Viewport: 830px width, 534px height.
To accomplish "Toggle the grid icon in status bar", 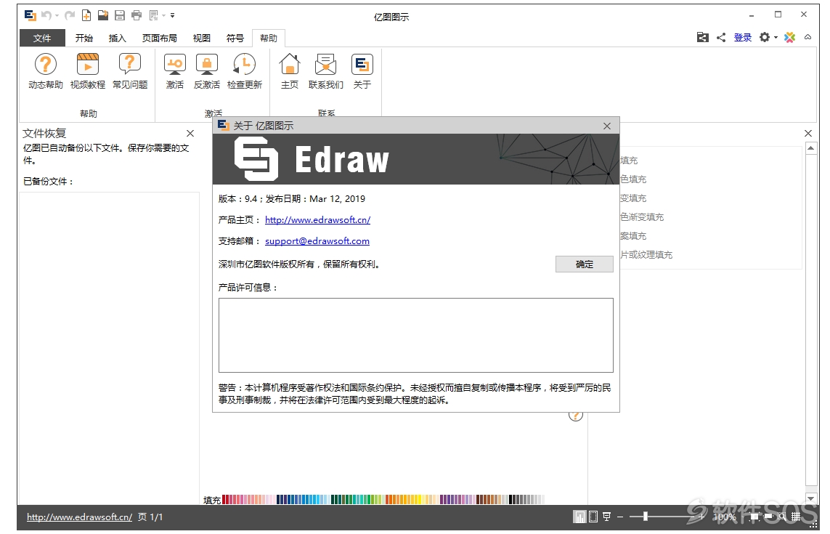I will tap(796, 517).
